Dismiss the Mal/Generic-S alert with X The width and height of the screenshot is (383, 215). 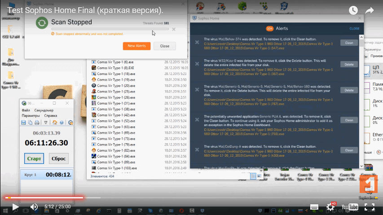[x=197, y=90]
